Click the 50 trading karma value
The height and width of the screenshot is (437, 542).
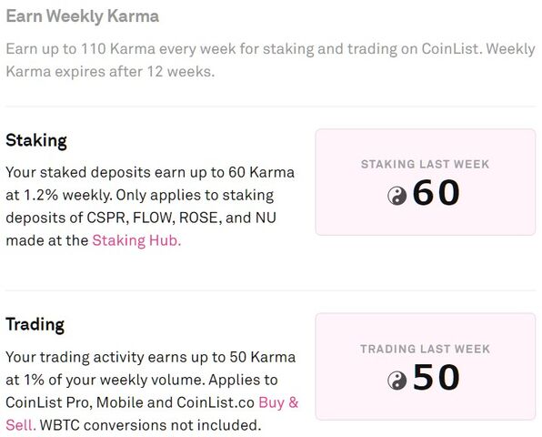point(437,377)
